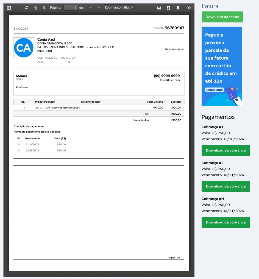Download the boleto for Cobrança #1
Viewport: 259px width, 279px height.
coord(226,150)
